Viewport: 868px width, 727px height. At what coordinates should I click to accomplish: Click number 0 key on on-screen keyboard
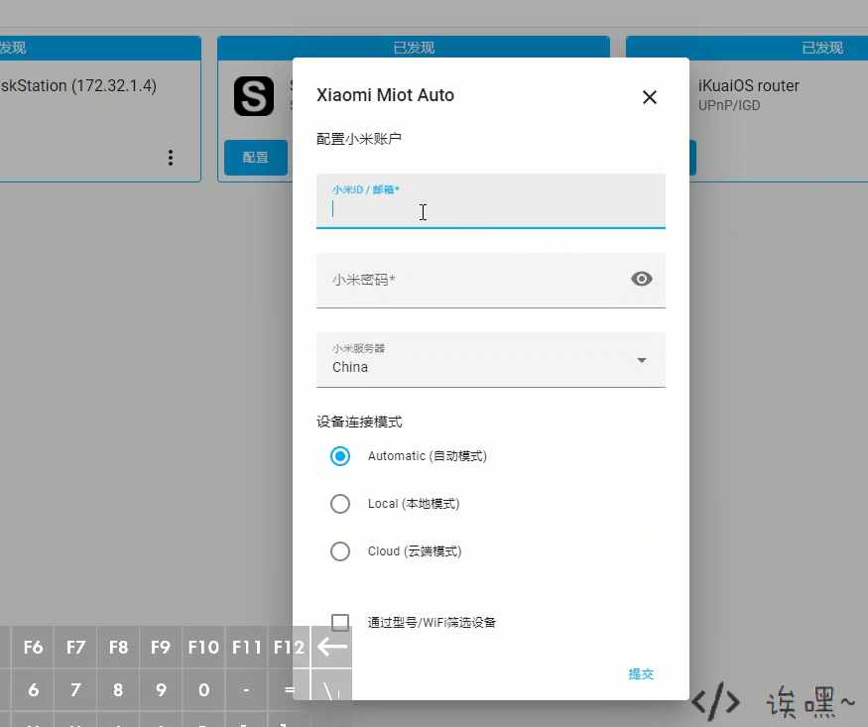(203, 690)
